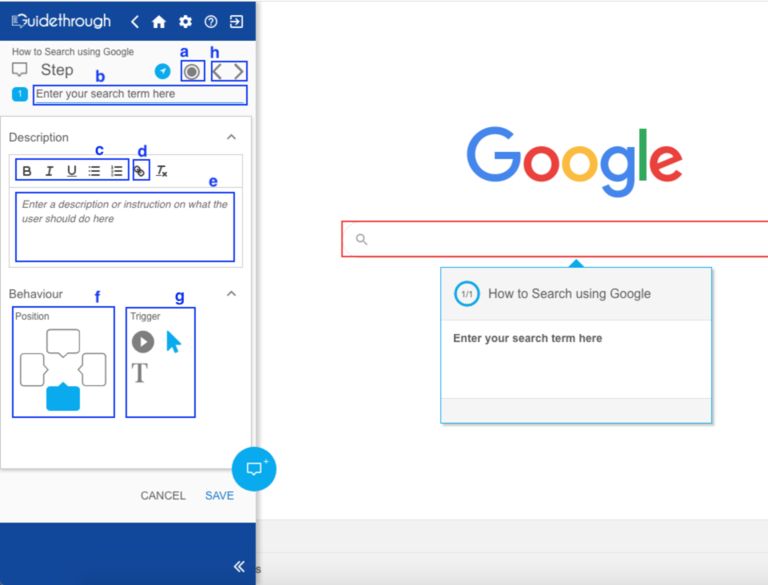Collapse the sidebar with double chevron
768x585 pixels.
click(239, 567)
